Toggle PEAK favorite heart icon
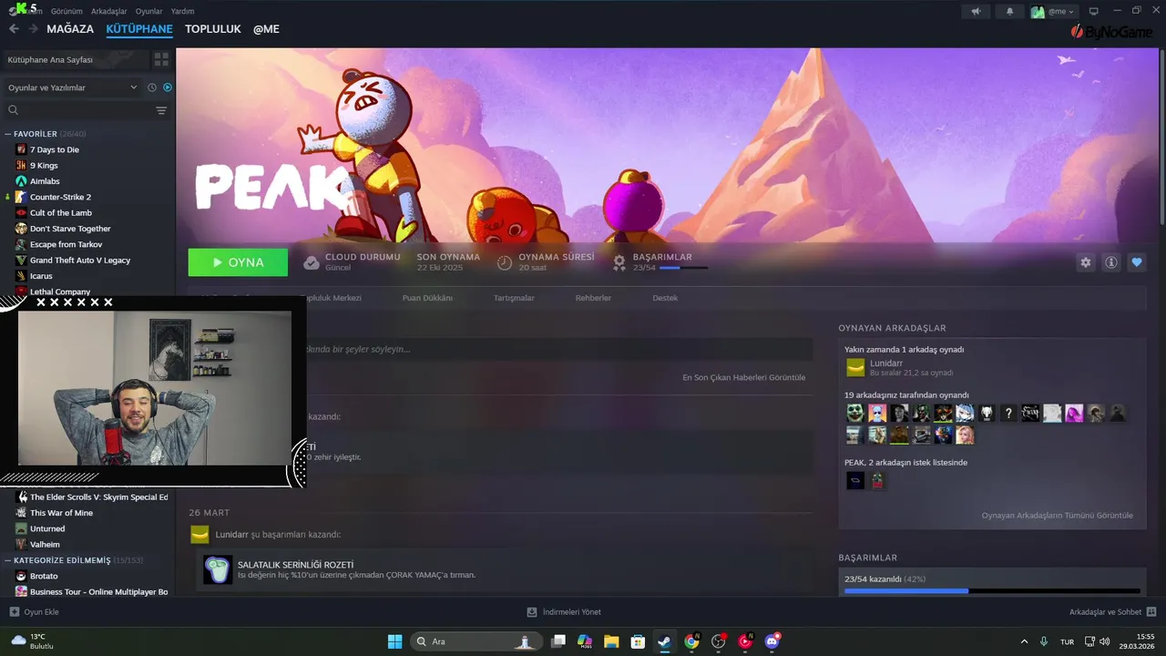The width and height of the screenshot is (1166, 656). tap(1137, 262)
